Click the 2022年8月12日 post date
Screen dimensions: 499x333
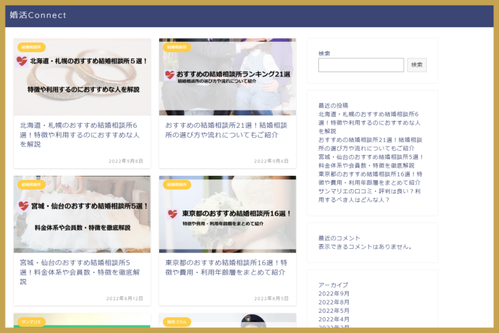pyautogui.click(x=124, y=299)
